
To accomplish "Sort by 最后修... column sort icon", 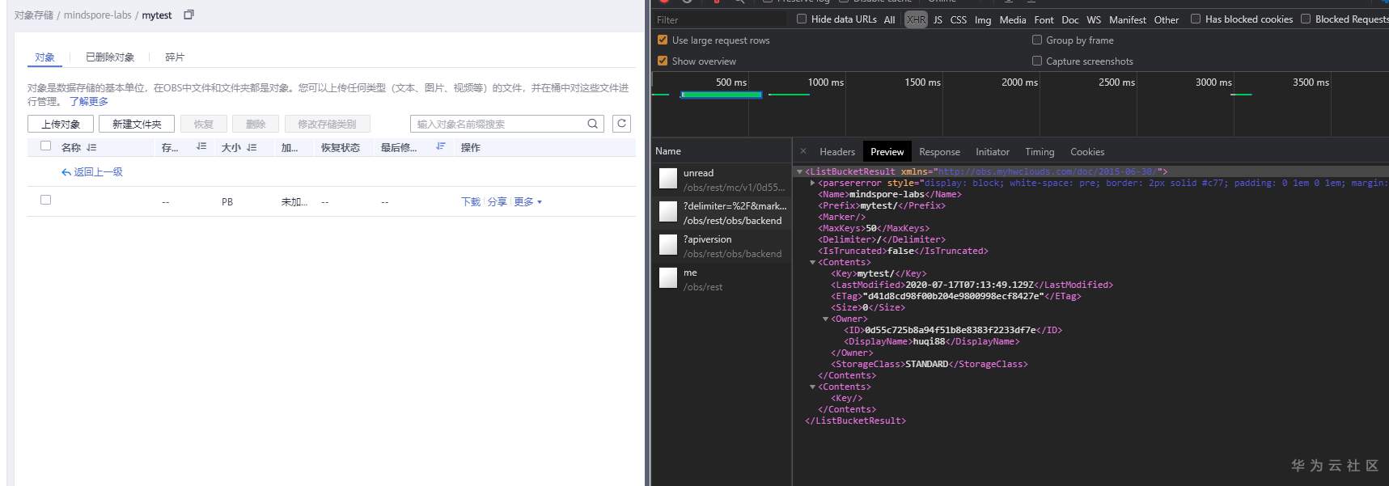I will (x=440, y=146).
